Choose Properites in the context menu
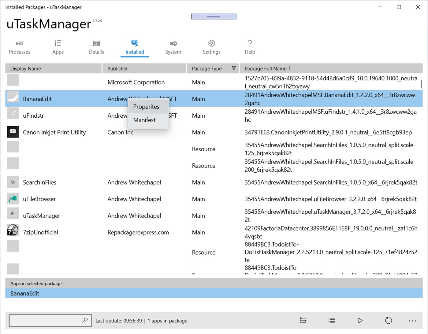This screenshot has height=334, width=428. 146,106
